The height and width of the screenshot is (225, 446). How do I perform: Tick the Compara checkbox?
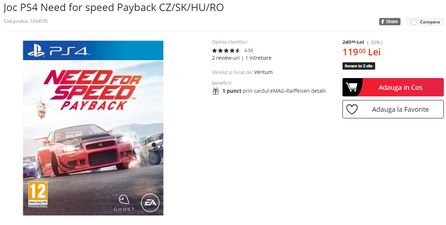click(414, 22)
